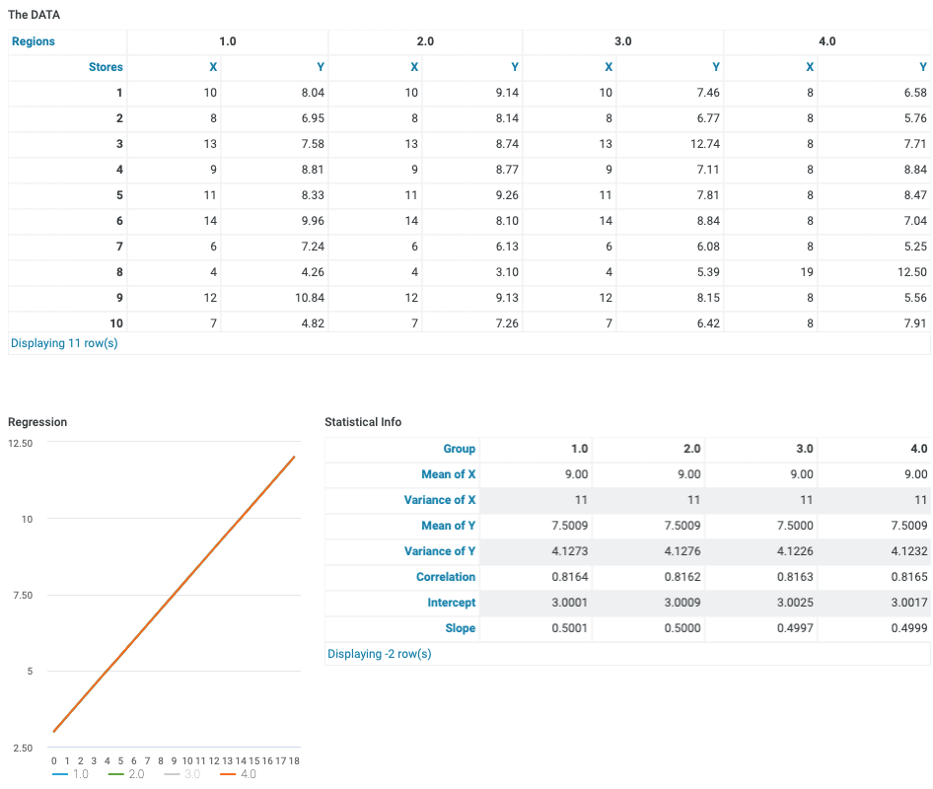The height and width of the screenshot is (789, 933).
Task: Select the Group header in Statistical Info
Action: [460, 449]
